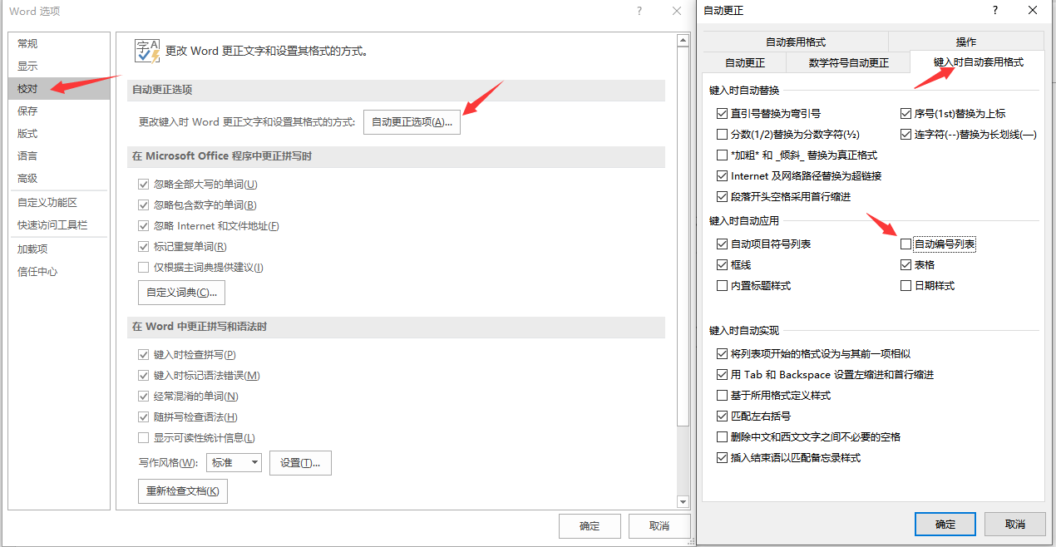1056x547 pixels.
Task: Toggle 序号(1st)替换为上标 checkbox
Action: [x=906, y=113]
